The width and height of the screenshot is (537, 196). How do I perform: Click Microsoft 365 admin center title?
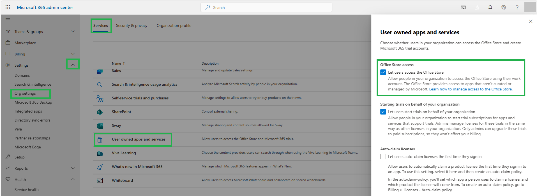click(x=45, y=7)
